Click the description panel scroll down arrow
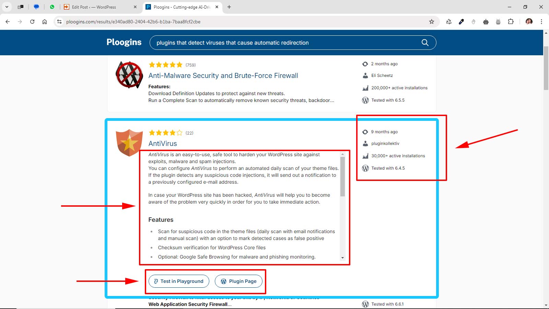The height and width of the screenshot is (309, 549). pos(342,258)
